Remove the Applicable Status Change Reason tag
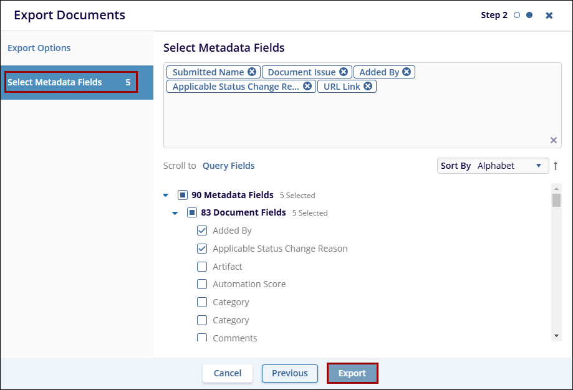 click(307, 87)
